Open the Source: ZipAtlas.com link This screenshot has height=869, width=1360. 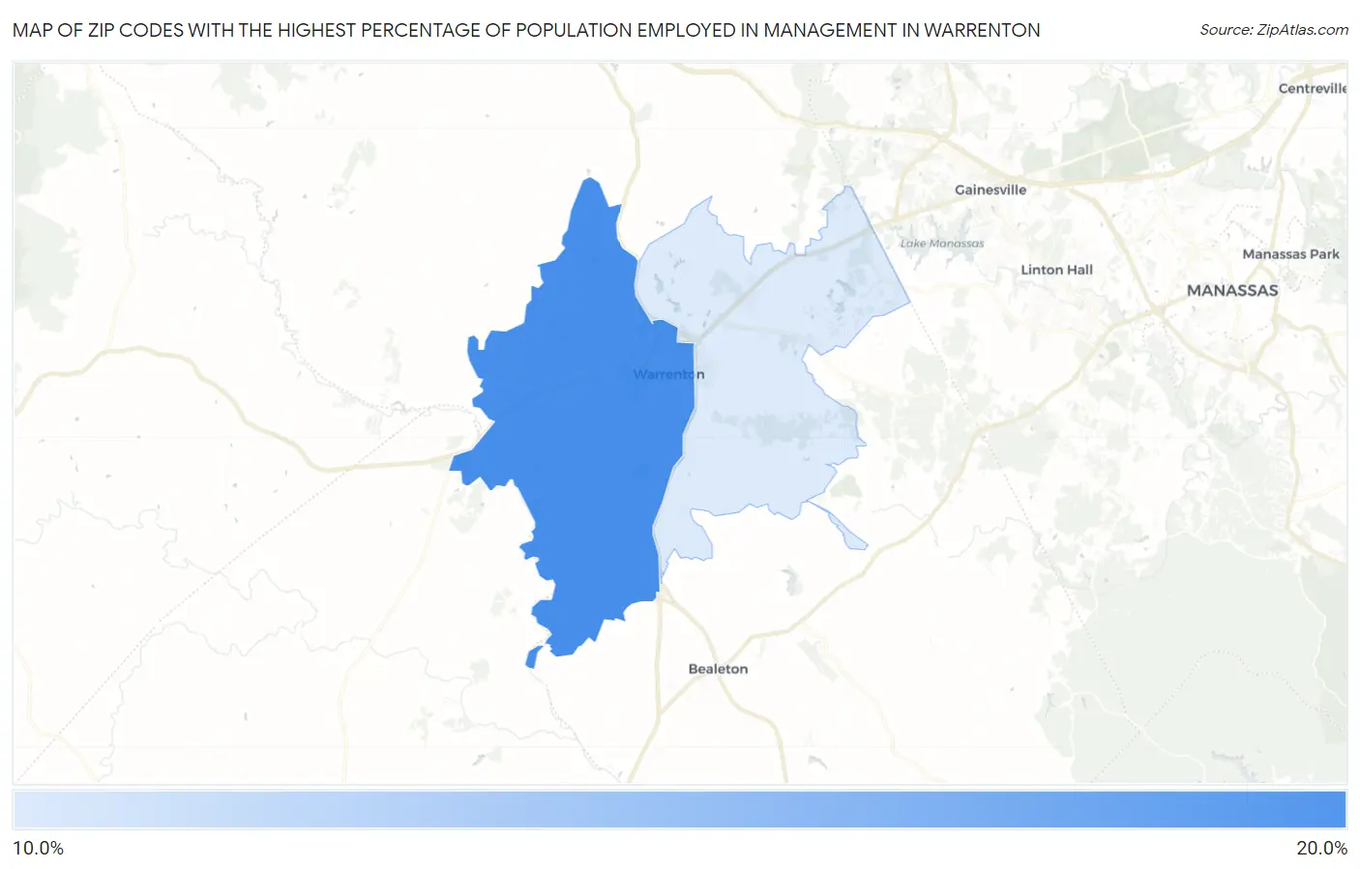(x=1273, y=30)
